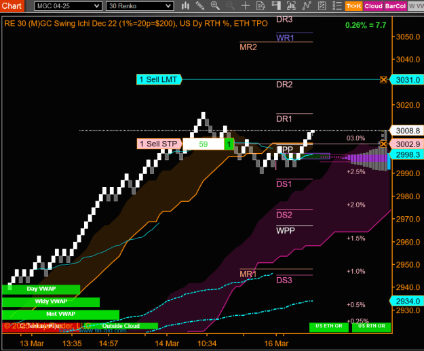Click the 1 Sell LMT order label

pyautogui.click(x=159, y=80)
